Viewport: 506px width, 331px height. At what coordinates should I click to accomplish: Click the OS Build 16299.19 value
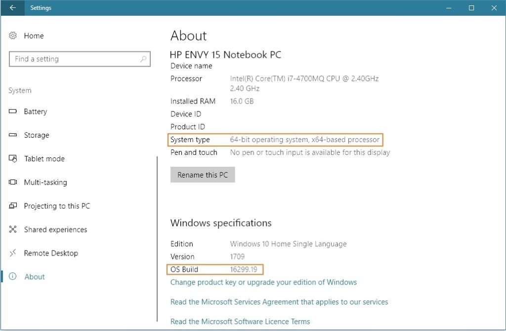point(243,269)
